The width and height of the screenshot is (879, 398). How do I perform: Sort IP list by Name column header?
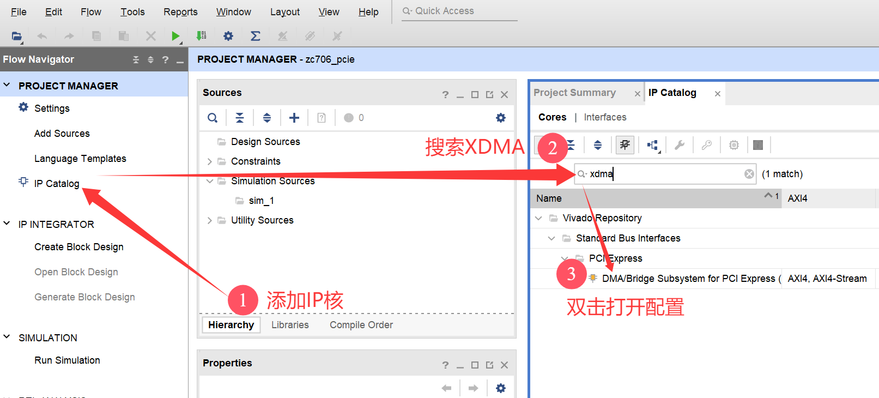coord(656,198)
